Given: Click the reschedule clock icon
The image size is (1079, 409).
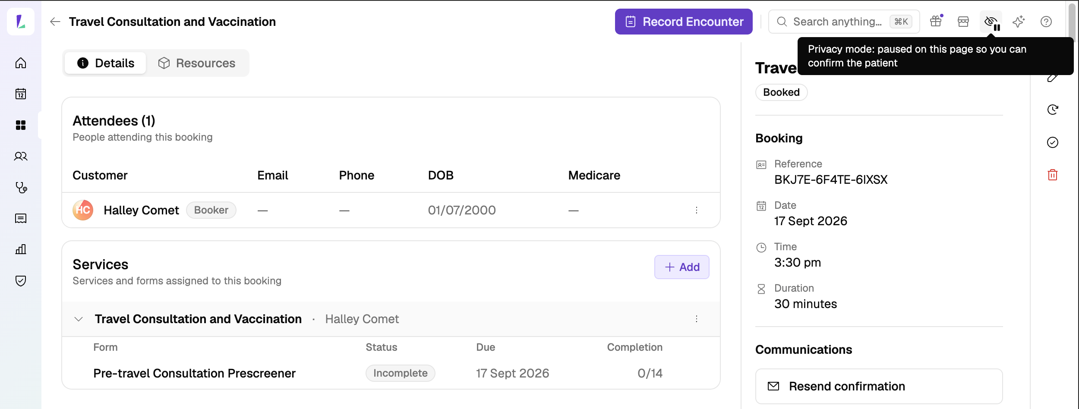Looking at the screenshot, I should (1053, 110).
